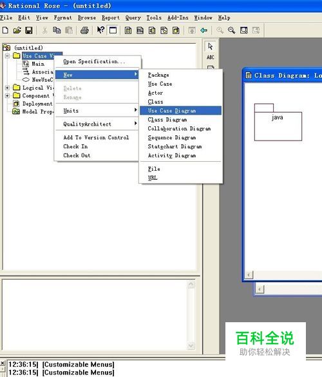Click Add To Version Control
This screenshot has height=377, width=322.
coord(97,137)
